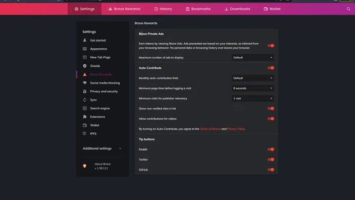Open the Privacy Policy link
Screen dimensions: 355x200
tap(236, 129)
